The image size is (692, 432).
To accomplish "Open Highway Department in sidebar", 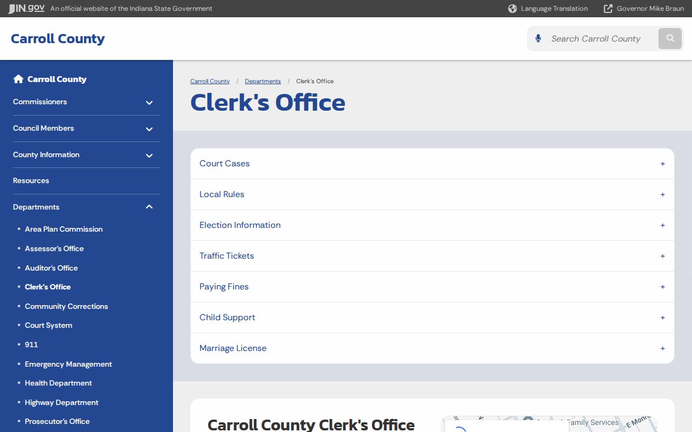I will click(x=62, y=402).
